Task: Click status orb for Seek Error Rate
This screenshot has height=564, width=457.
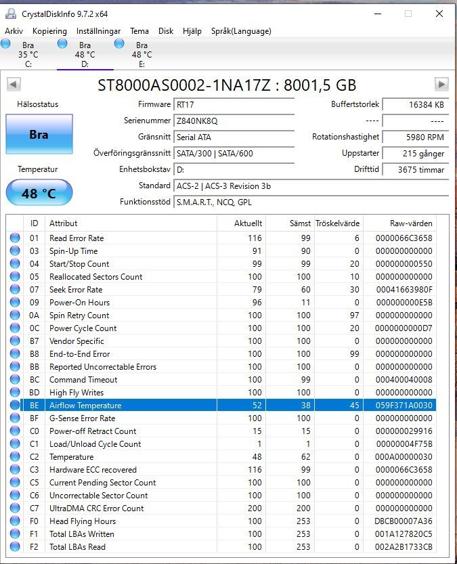Action: [x=15, y=289]
